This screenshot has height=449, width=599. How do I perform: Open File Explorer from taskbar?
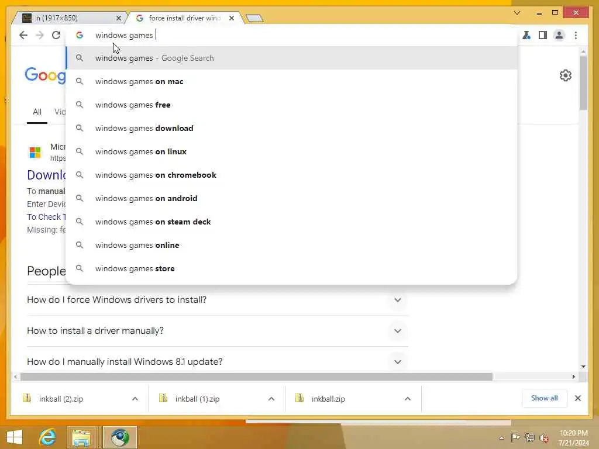click(81, 437)
